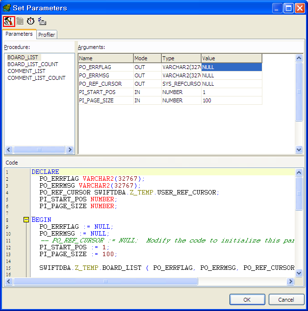Image resolution: width=308 pixels, height=311 pixels.
Task: Select the PO_ERRFLAG name cell
Action: [x=105, y=67]
